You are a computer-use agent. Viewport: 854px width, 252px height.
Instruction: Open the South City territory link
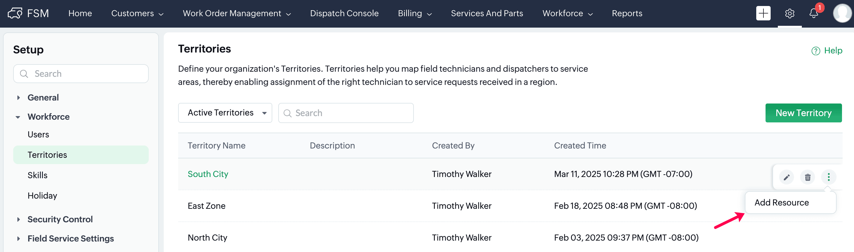click(208, 174)
